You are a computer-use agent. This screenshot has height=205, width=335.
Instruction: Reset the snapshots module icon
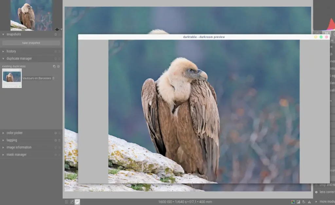pos(56,34)
